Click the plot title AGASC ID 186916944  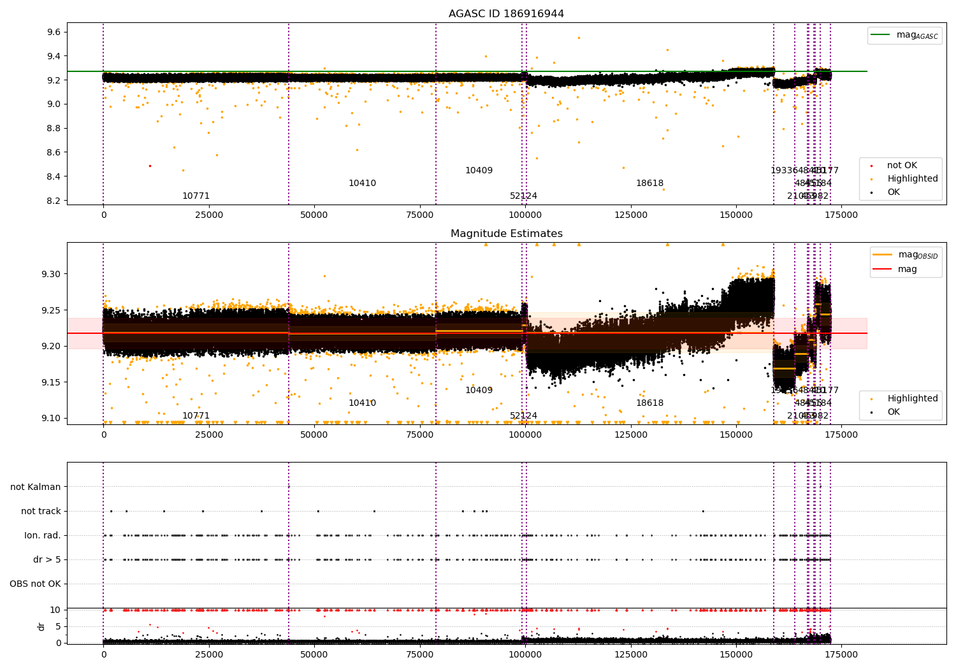[506, 14]
